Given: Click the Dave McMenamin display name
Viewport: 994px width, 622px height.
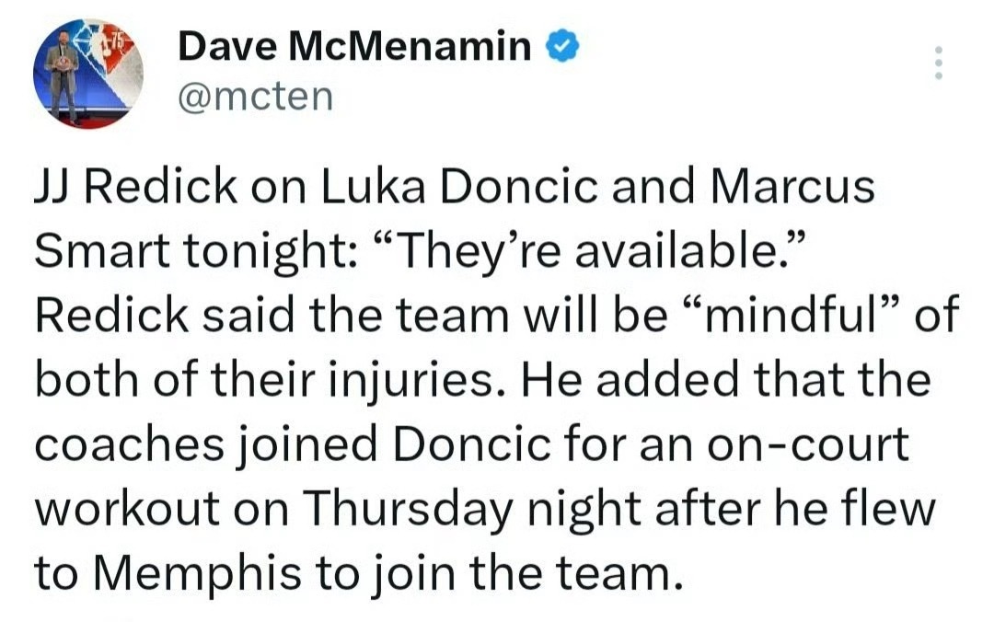Looking at the screenshot, I should point(355,46).
